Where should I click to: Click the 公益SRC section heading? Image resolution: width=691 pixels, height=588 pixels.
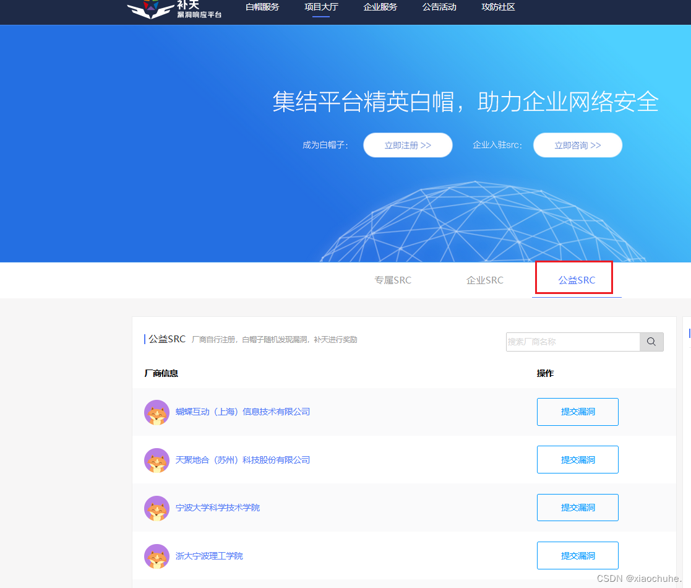[167, 339]
